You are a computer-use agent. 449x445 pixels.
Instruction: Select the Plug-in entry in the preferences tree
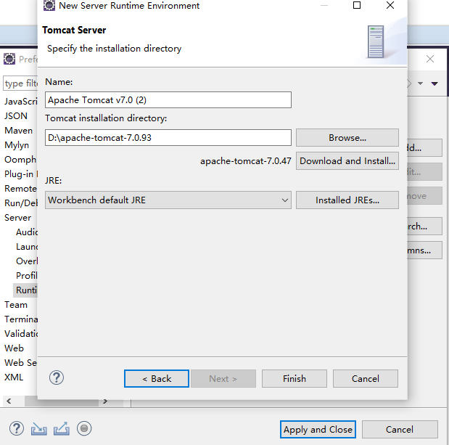(x=21, y=174)
